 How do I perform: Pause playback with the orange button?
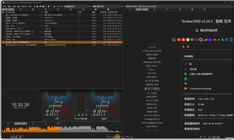click(118, 136)
